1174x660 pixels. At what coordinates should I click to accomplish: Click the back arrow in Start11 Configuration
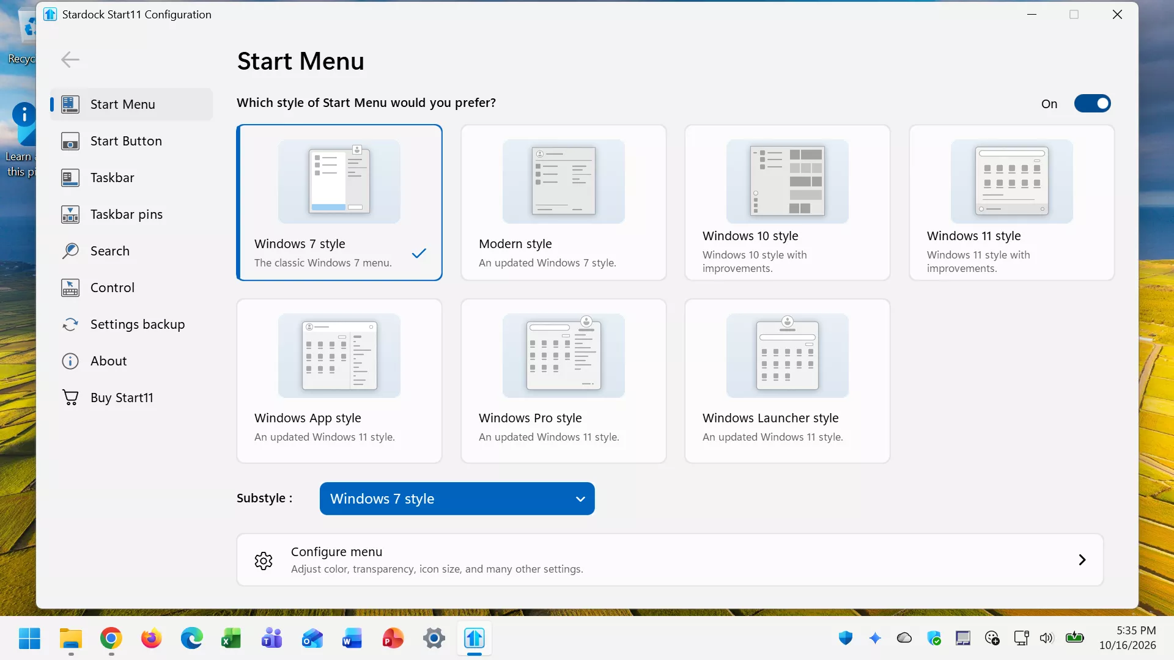pyautogui.click(x=70, y=59)
